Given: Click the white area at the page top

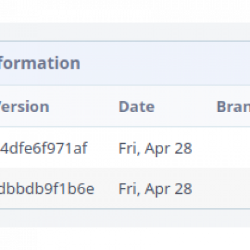Looking at the screenshot, I should (x=125, y=11).
